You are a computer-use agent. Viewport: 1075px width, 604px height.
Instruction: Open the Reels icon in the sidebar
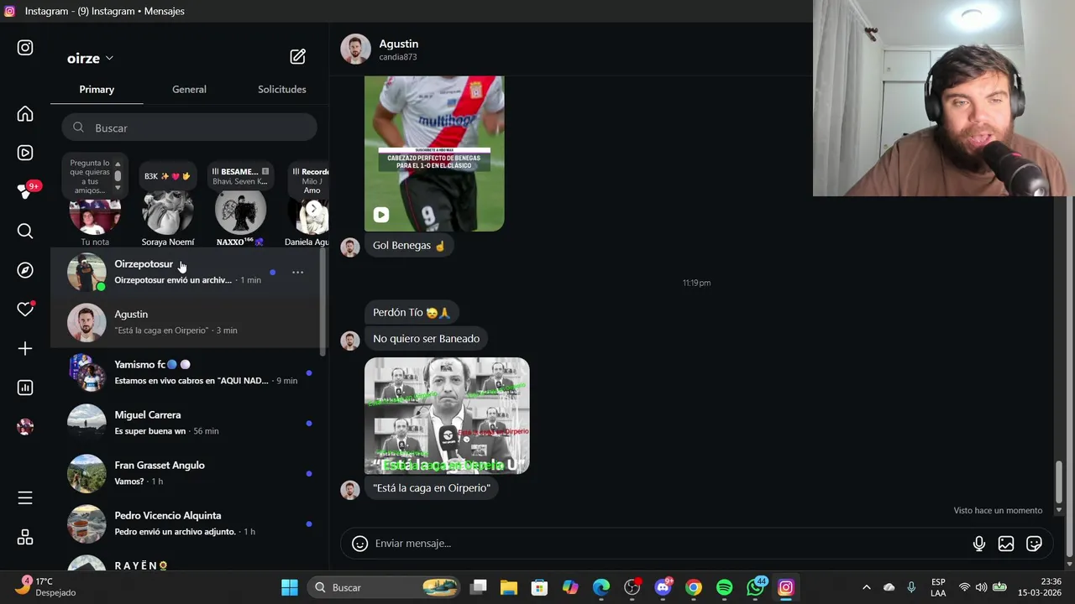(25, 153)
